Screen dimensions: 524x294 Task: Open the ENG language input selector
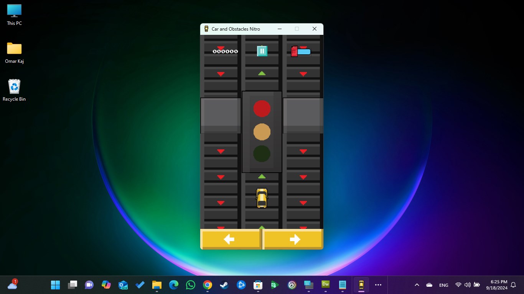point(443,285)
